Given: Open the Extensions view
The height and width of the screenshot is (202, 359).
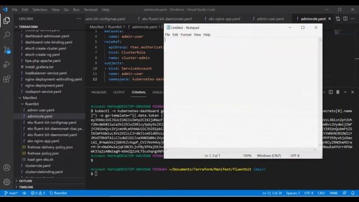Looking at the screenshot, I should pyautogui.click(x=7, y=79).
